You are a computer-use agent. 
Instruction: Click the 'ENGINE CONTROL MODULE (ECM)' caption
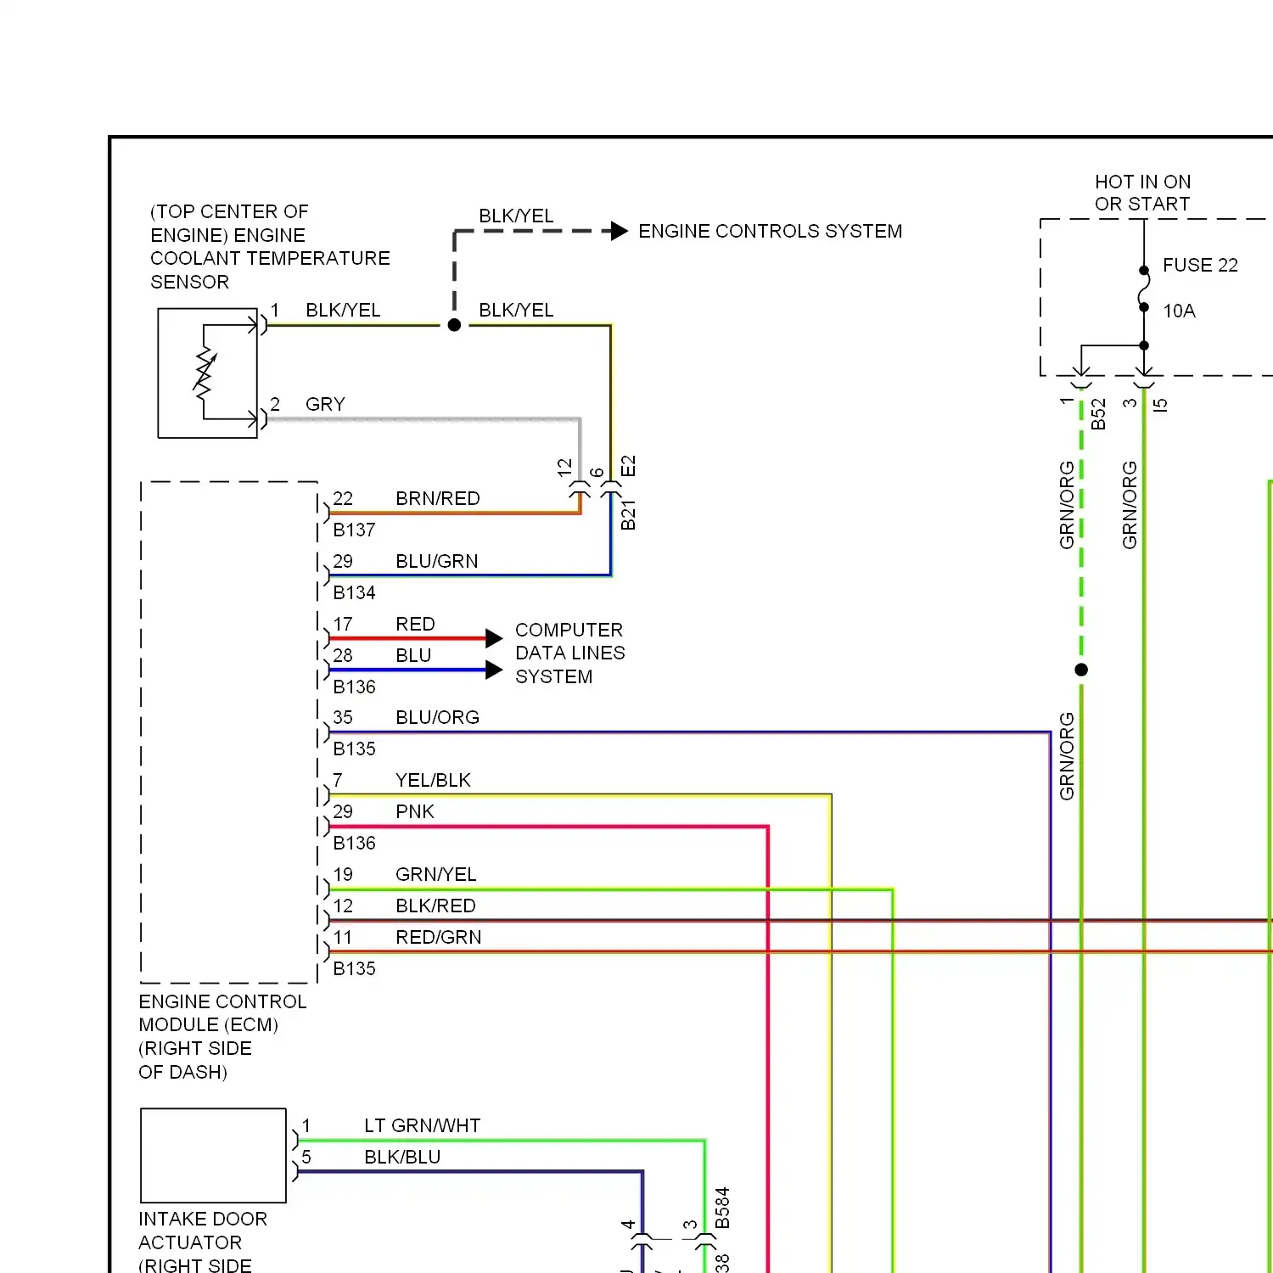[222, 1036]
